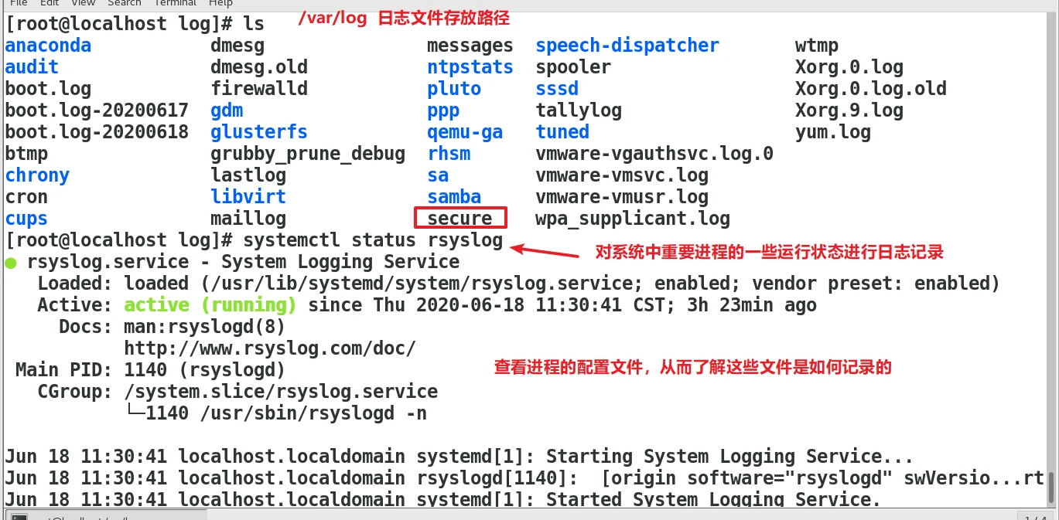Select the tuned directory name
Viewport: 1059px width, 520px height.
pos(562,132)
